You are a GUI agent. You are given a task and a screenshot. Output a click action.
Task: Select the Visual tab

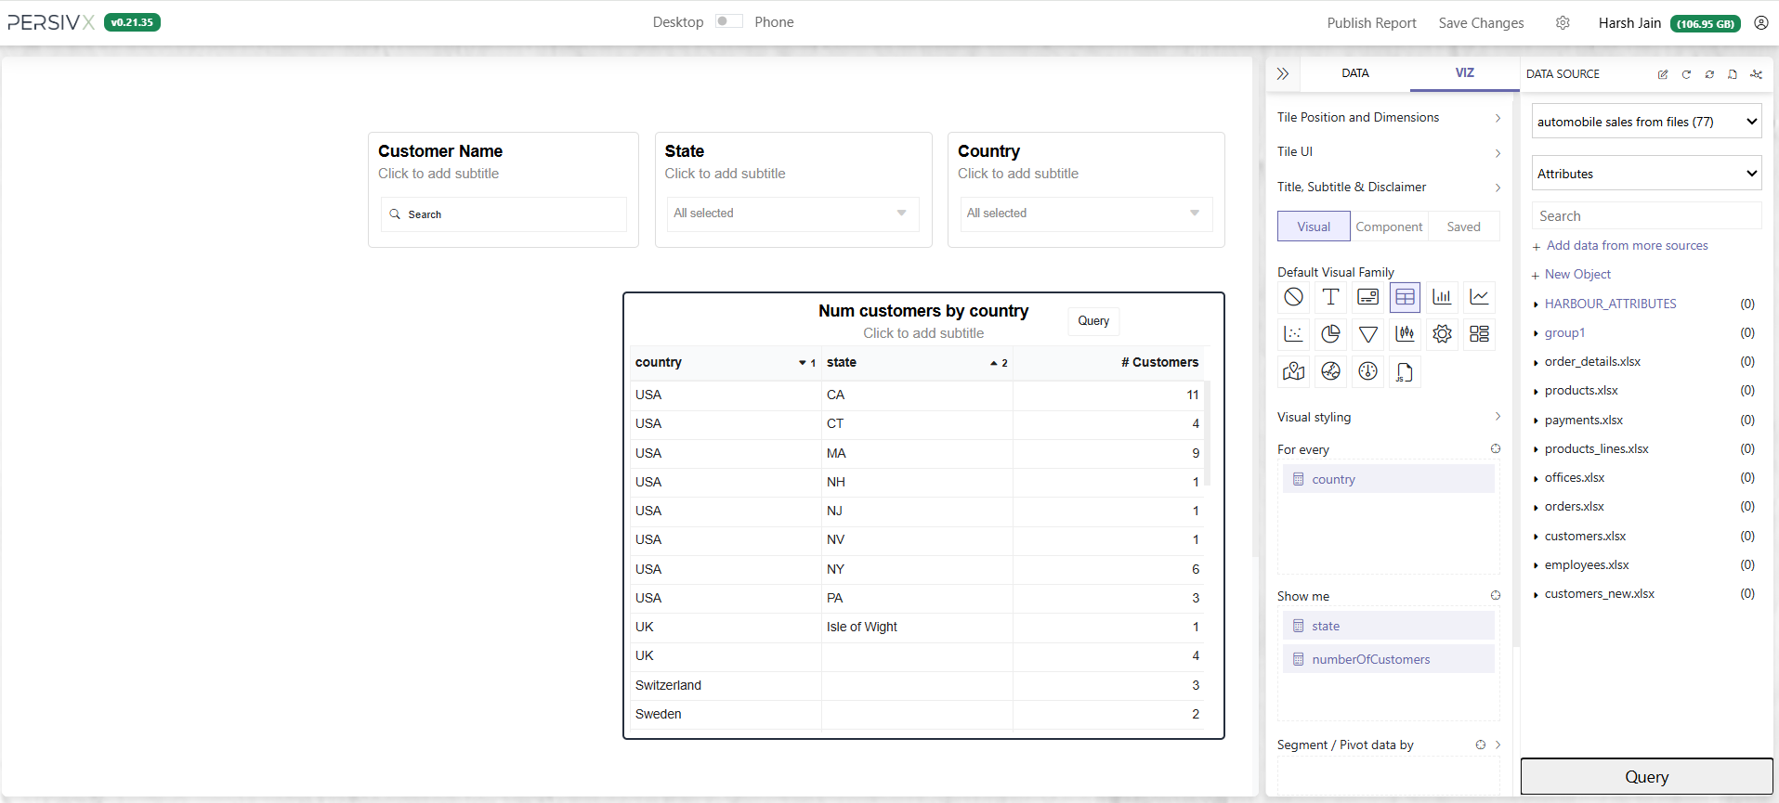(1314, 227)
